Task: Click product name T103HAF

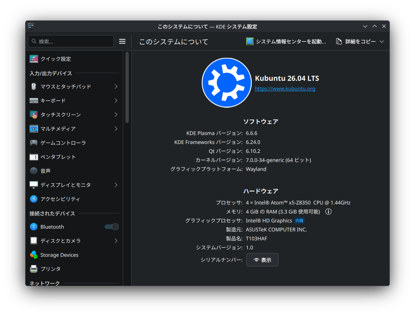Action: pos(256,239)
